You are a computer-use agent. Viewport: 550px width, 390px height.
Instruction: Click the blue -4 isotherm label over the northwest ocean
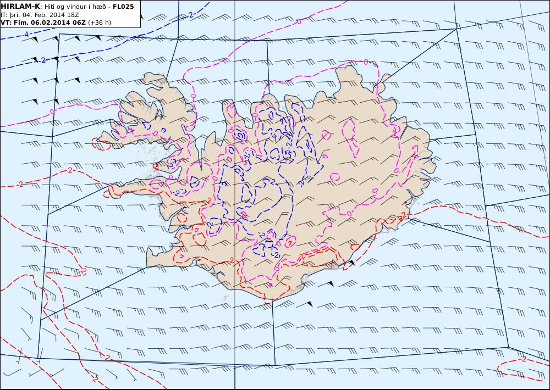coord(26,35)
